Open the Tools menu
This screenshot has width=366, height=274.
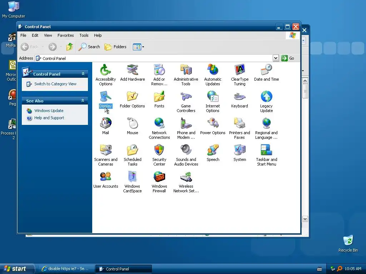click(x=84, y=35)
